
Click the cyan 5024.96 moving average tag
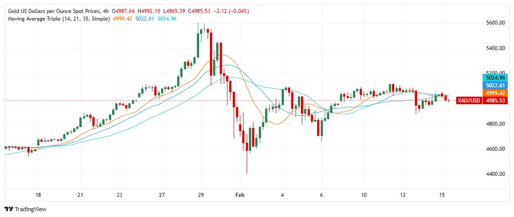coord(495,78)
